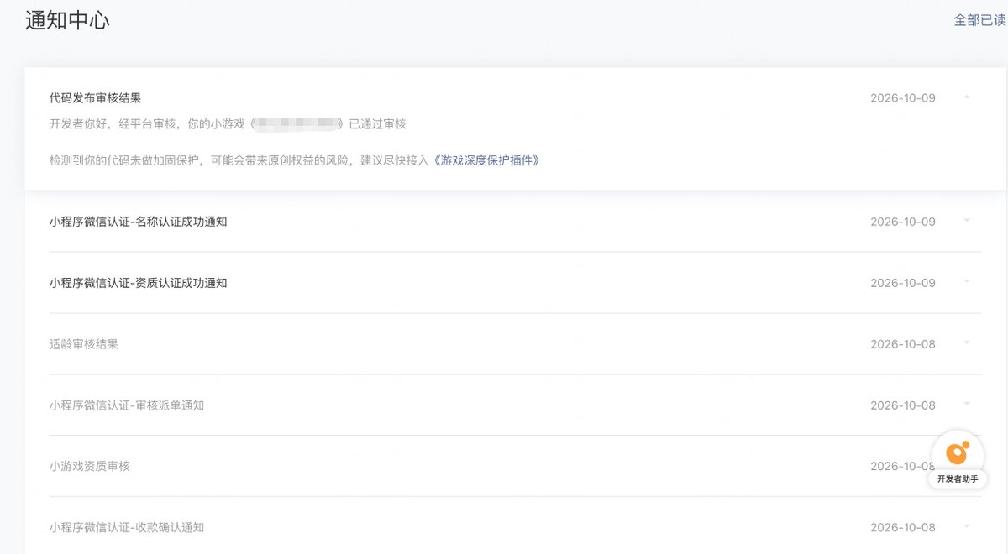
Task: Click the date of 审核派单通知 row
Action: [x=903, y=405]
